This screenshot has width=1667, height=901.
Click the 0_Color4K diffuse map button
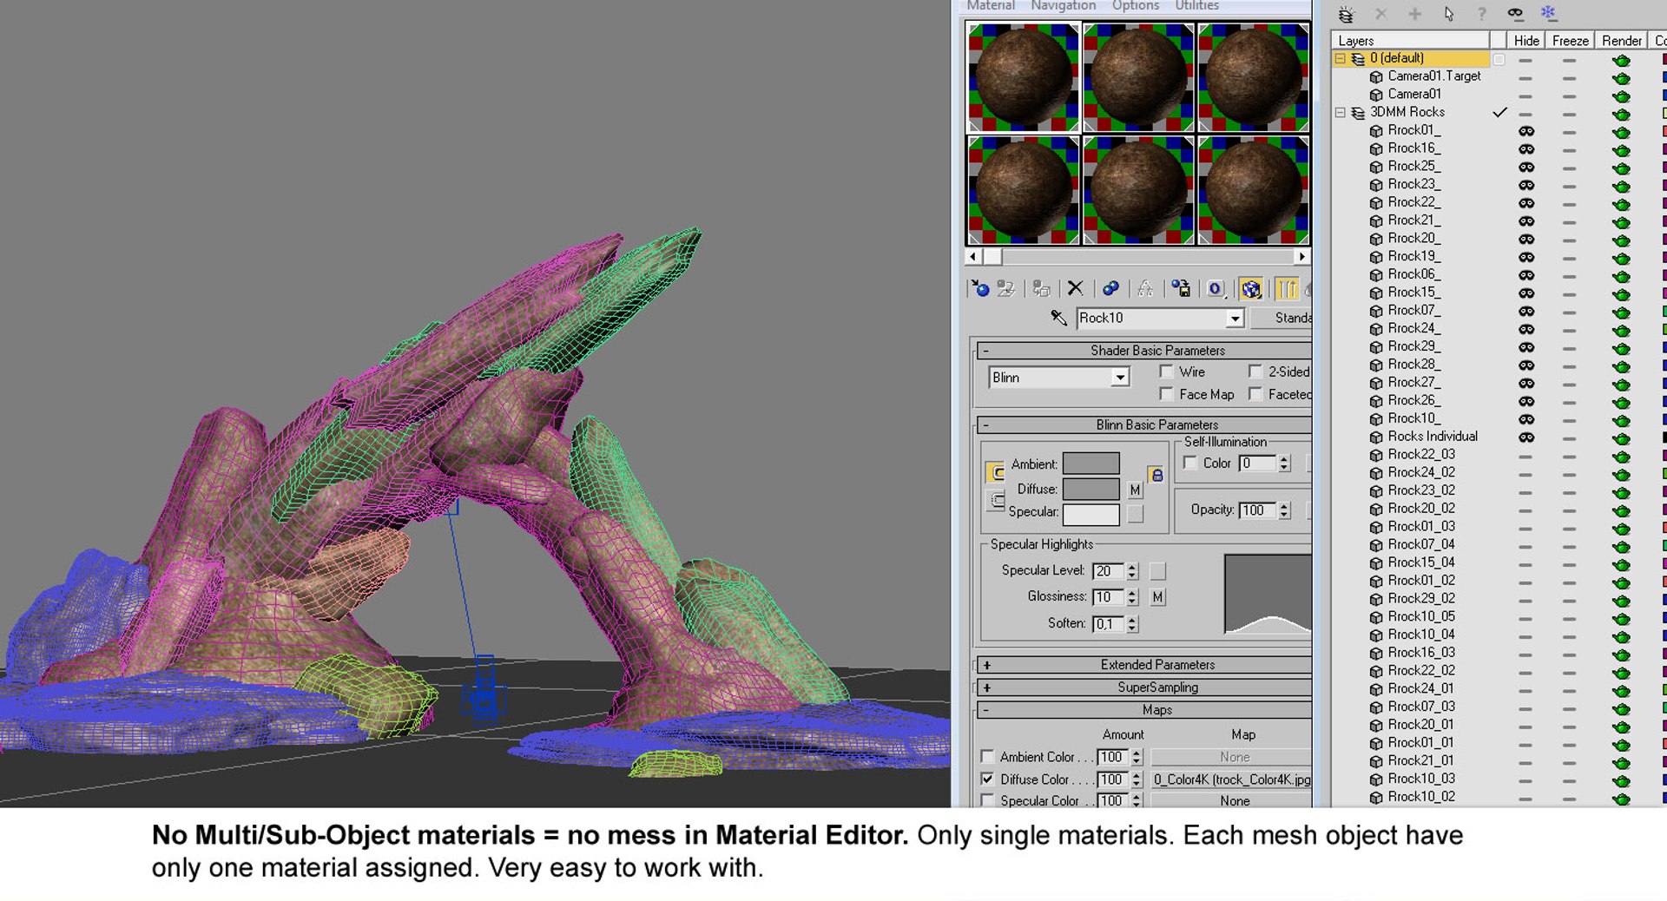pyautogui.click(x=1231, y=779)
